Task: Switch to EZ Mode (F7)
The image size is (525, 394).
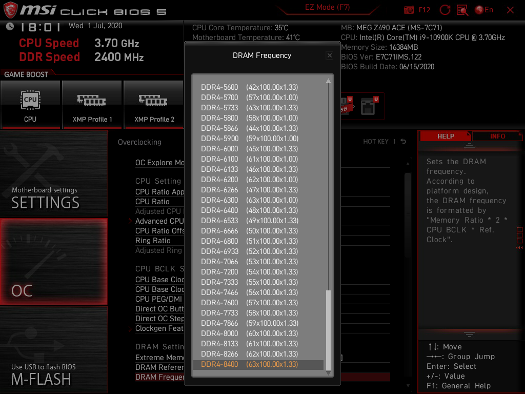Action: (x=327, y=7)
